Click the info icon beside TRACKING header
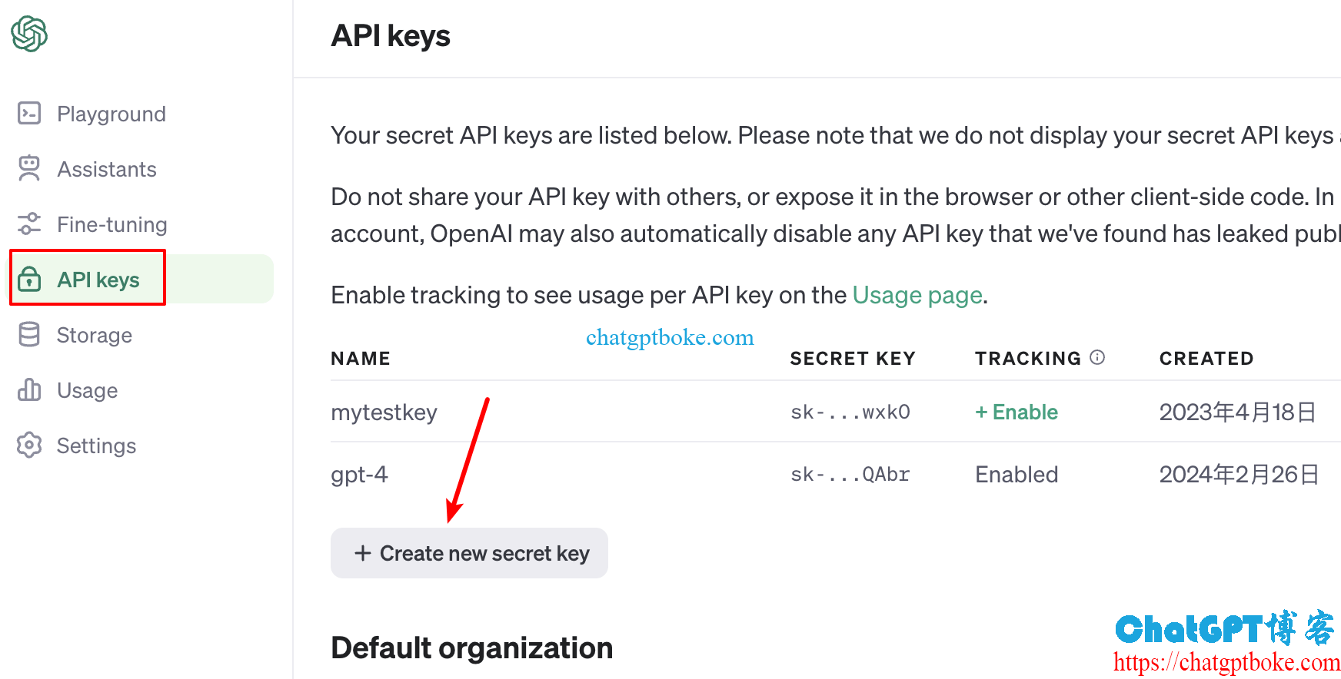The image size is (1341, 679). 1097,356
